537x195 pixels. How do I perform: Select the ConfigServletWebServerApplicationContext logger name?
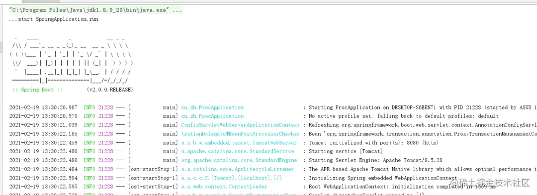241,125
